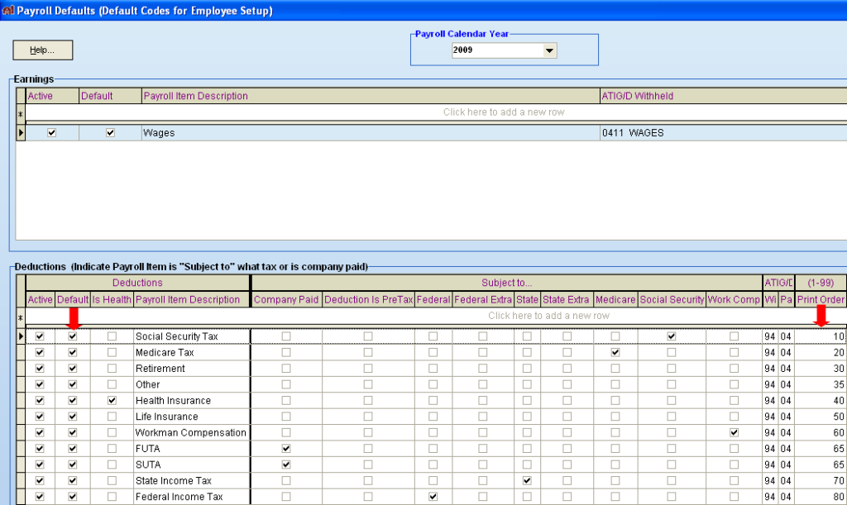This screenshot has width=847, height=505.
Task: Click the Help button
Action: tap(41, 50)
